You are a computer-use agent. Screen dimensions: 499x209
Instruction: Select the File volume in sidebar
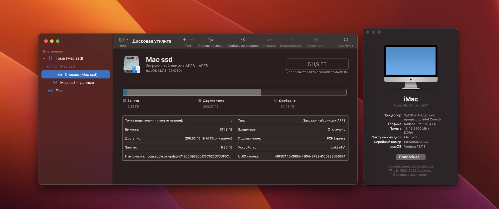(x=75, y=91)
